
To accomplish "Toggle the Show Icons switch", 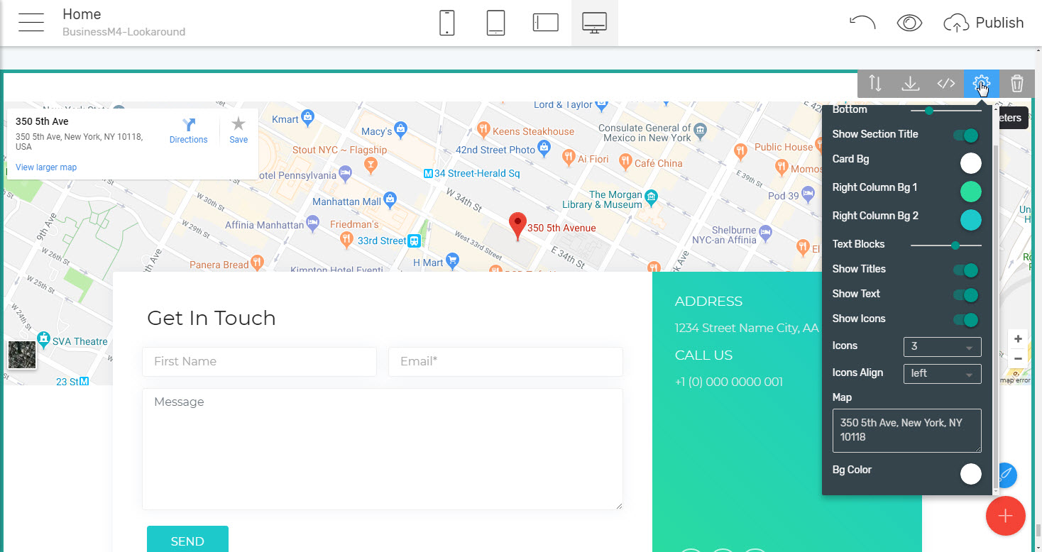I will (966, 319).
